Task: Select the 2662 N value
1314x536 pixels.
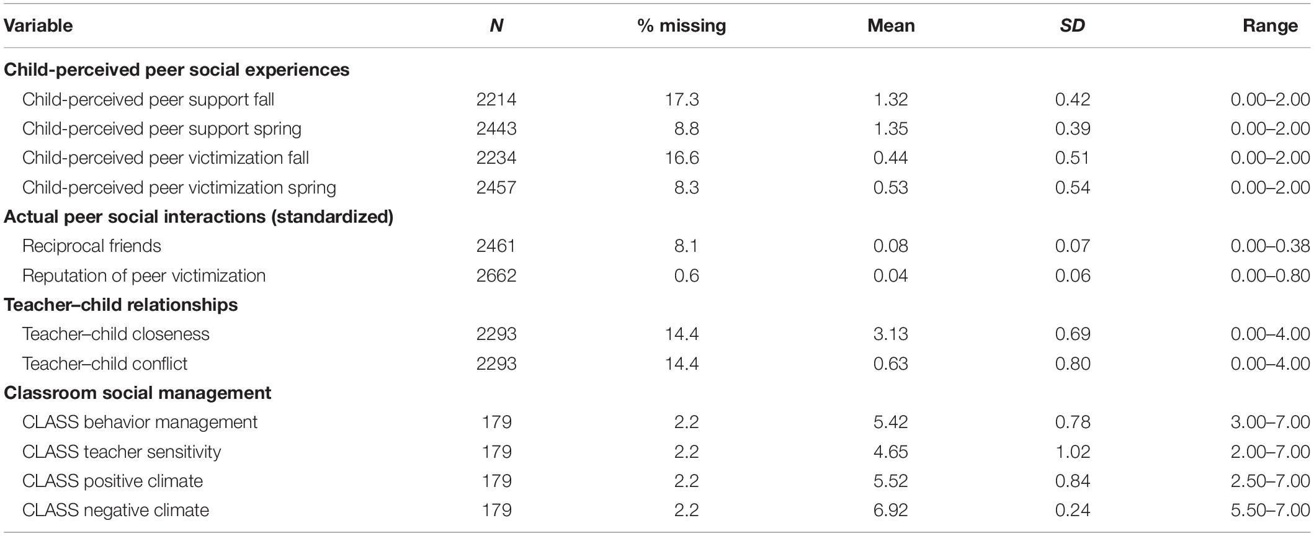Action: tap(496, 275)
